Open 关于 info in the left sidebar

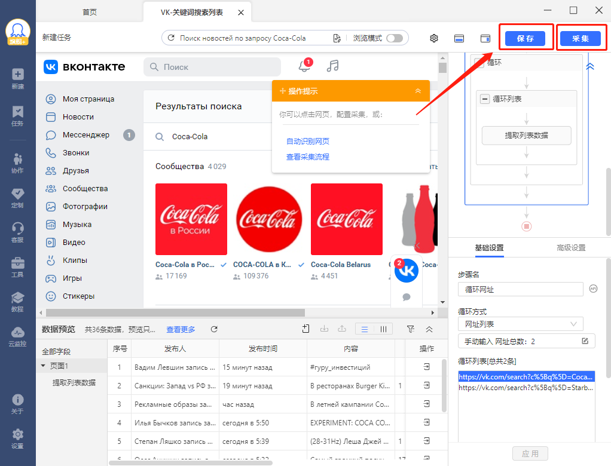[17, 404]
